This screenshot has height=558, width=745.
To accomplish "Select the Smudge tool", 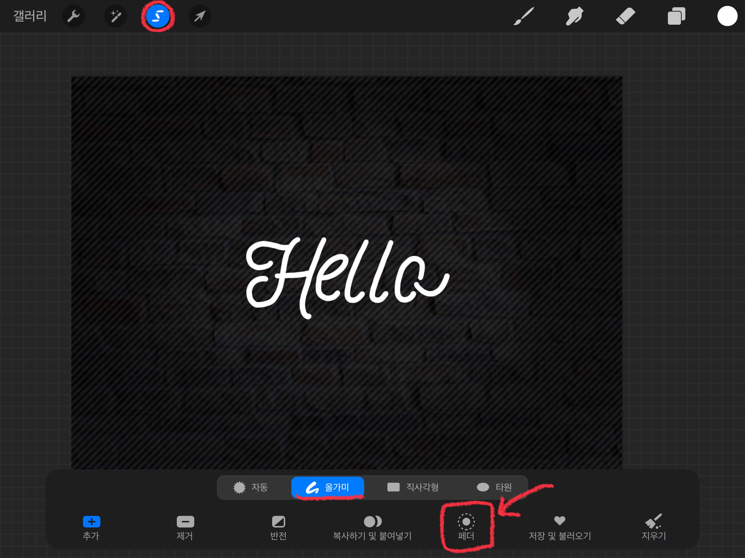I will pyautogui.click(x=574, y=16).
